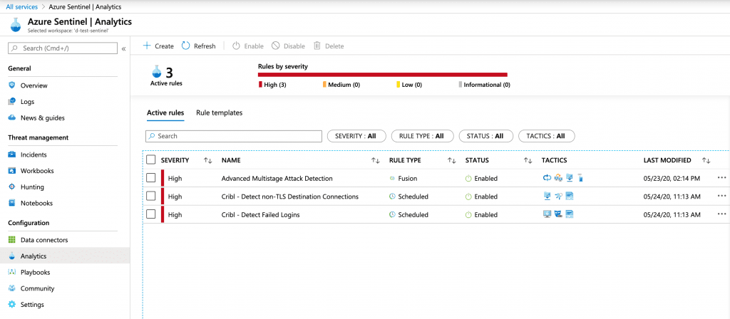Open the SEVERITY : All filter
The image size is (730, 319).
(x=356, y=136)
